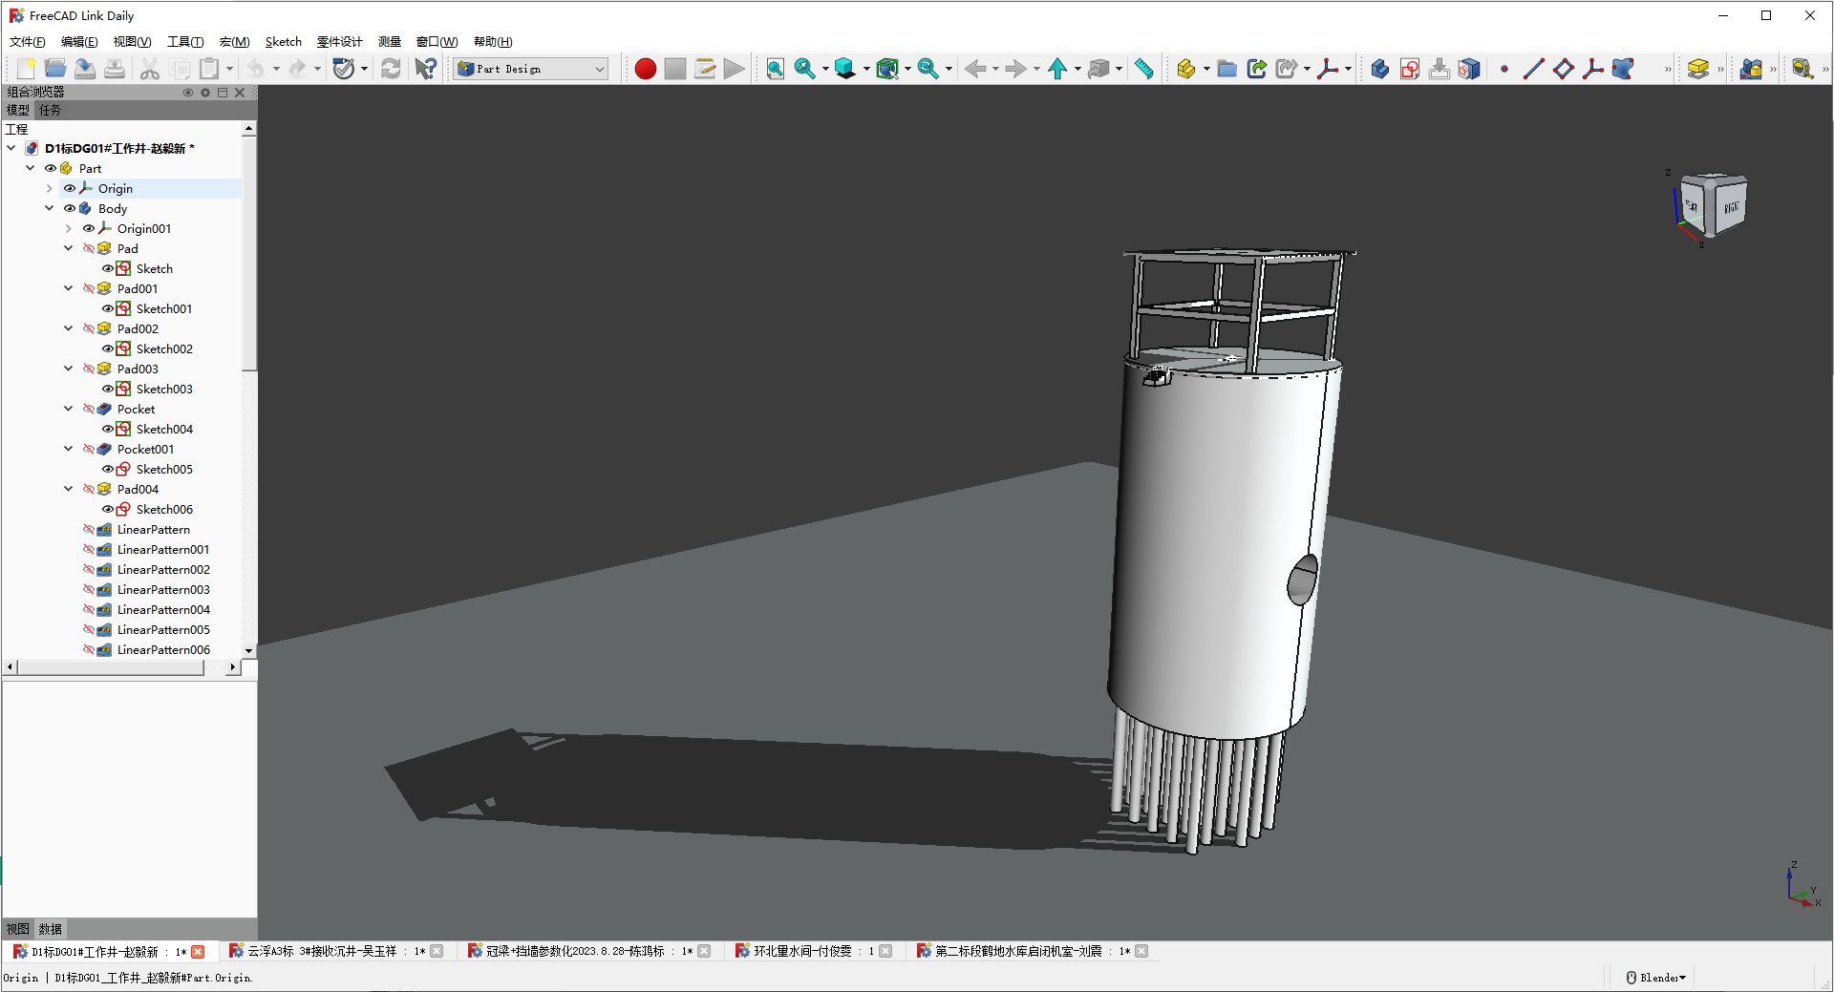Click the fit all view icon
This screenshot has width=1834, height=992.
tap(775, 69)
